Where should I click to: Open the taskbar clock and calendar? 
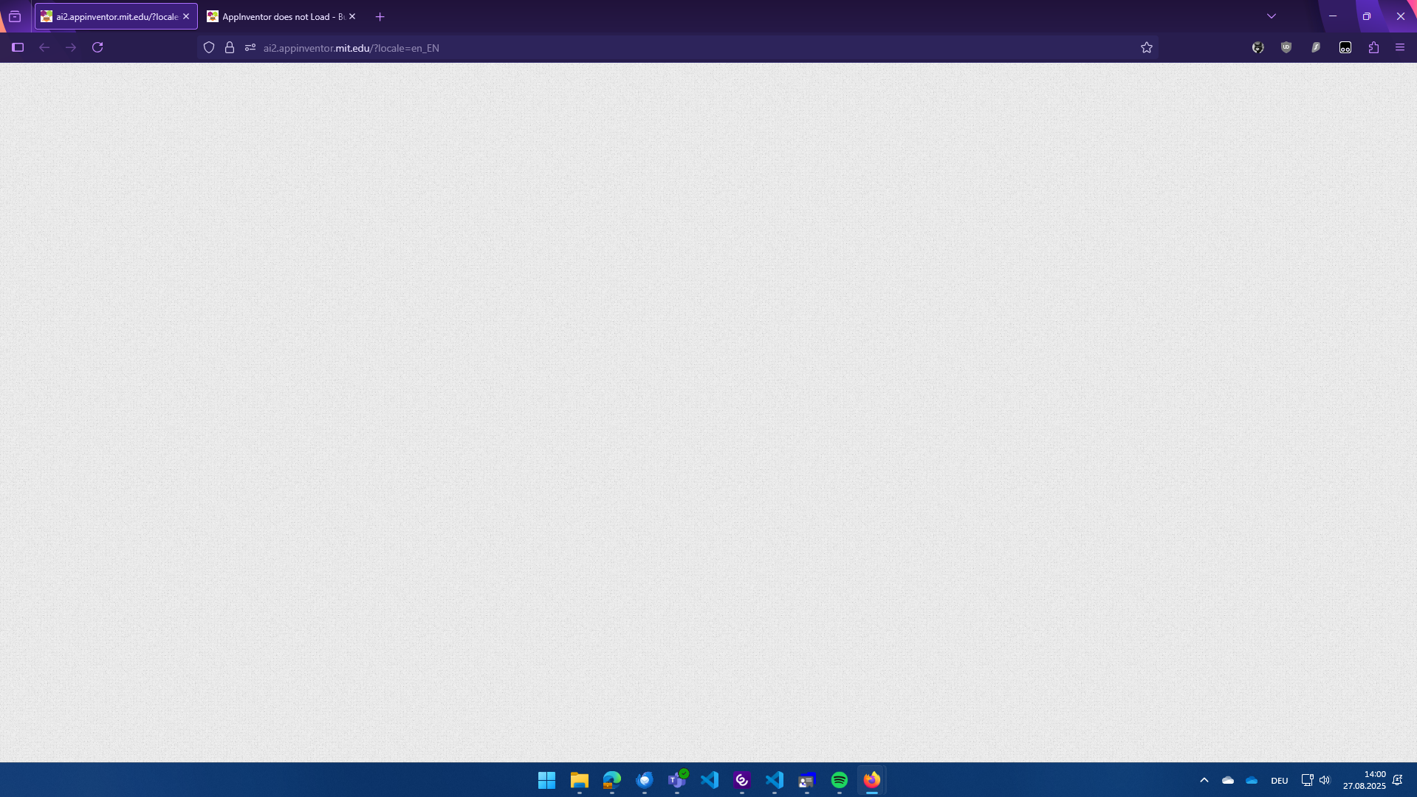tap(1364, 780)
